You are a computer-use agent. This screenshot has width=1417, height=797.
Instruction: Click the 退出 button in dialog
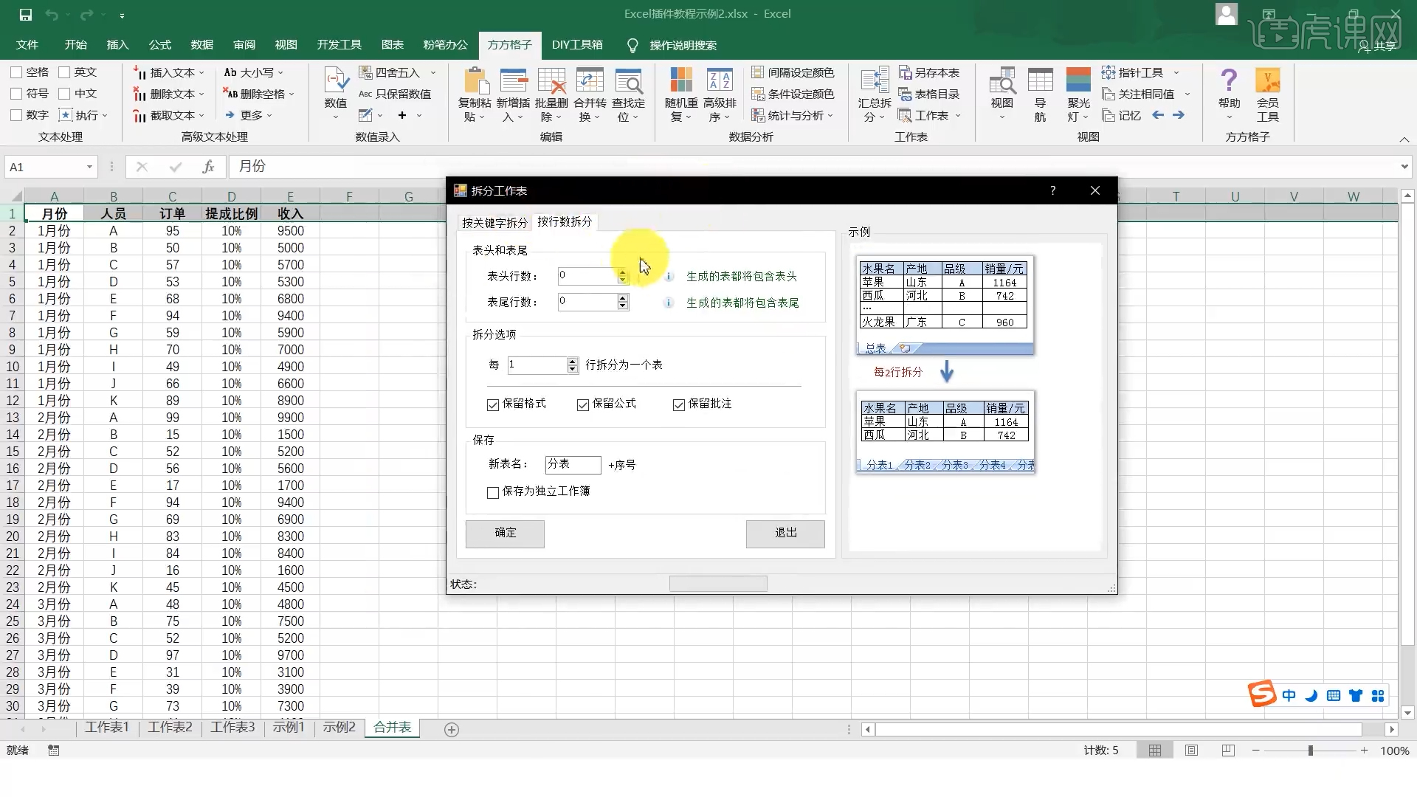point(785,533)
